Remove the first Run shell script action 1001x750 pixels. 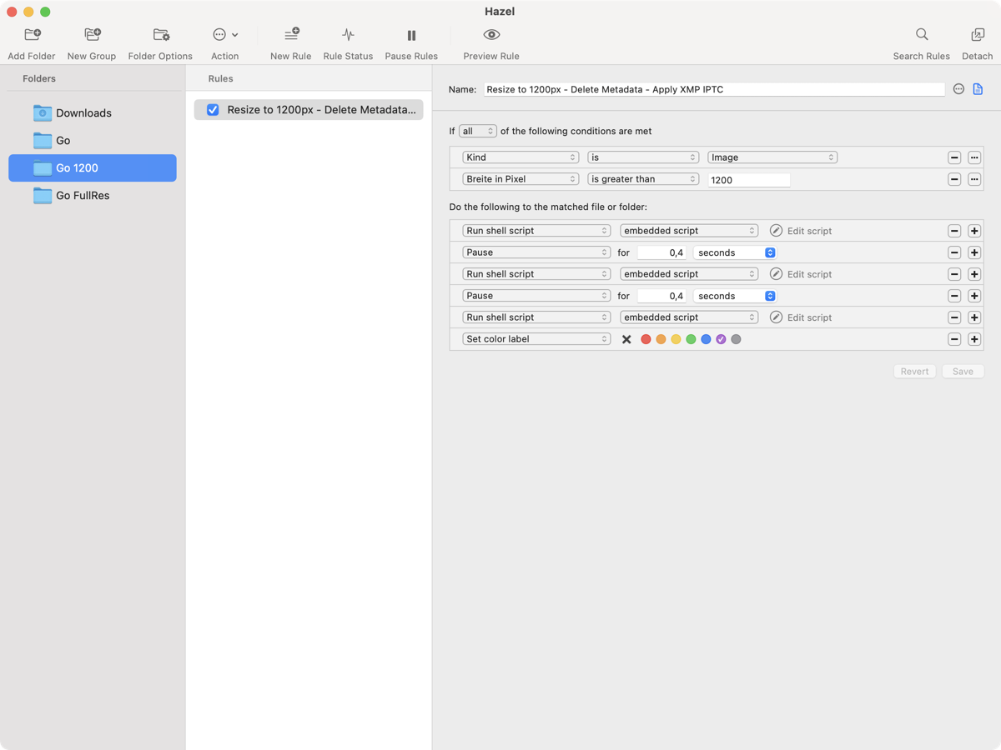954,231
